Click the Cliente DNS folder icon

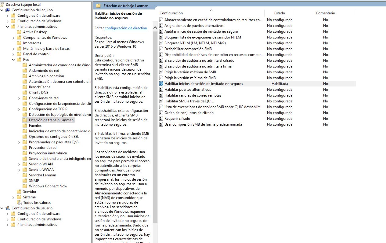point(25,93)
